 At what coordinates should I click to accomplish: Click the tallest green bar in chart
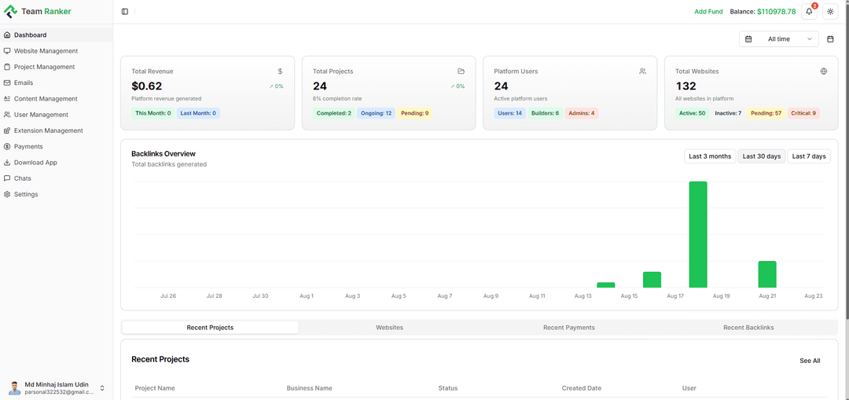click(698, 234)
